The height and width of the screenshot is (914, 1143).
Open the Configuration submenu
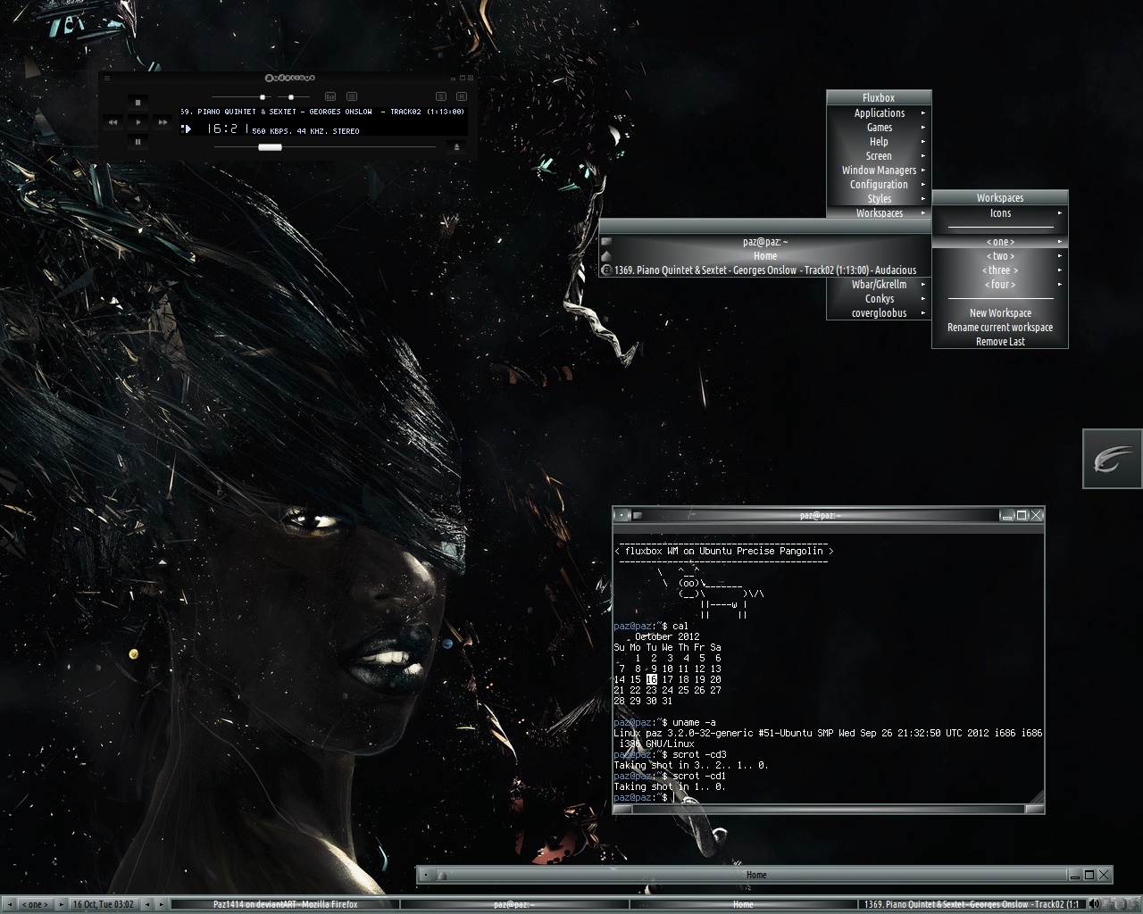pos(879,185)
